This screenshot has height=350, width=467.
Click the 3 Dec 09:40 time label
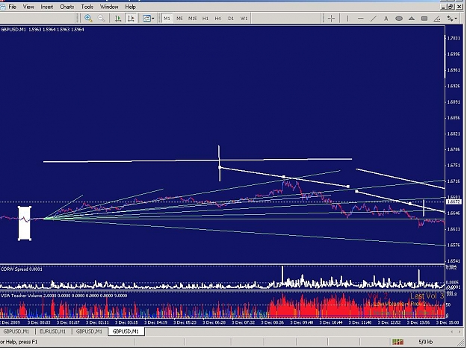pyautogui.click(x=301, y=322)
